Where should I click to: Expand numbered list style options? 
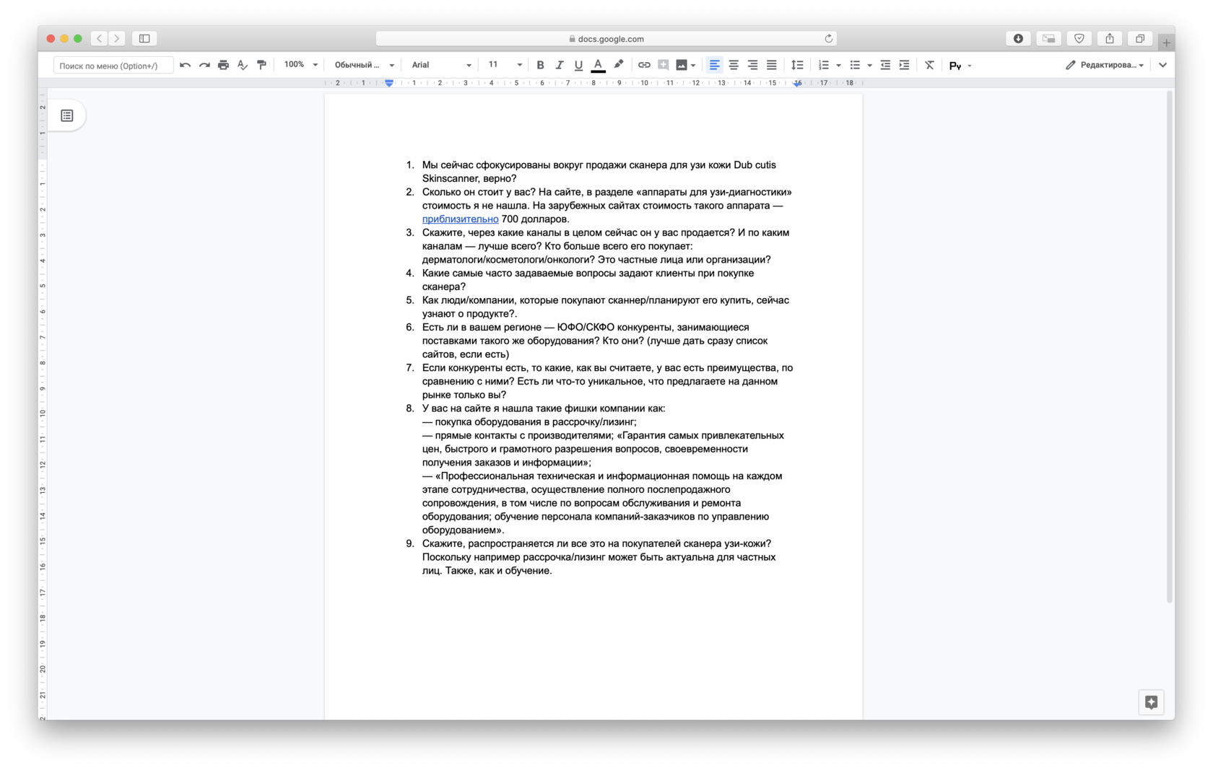click(838, 66)
